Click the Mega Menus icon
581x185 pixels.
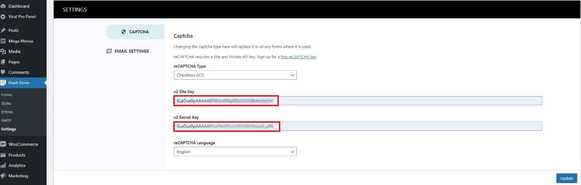[3, 41]
